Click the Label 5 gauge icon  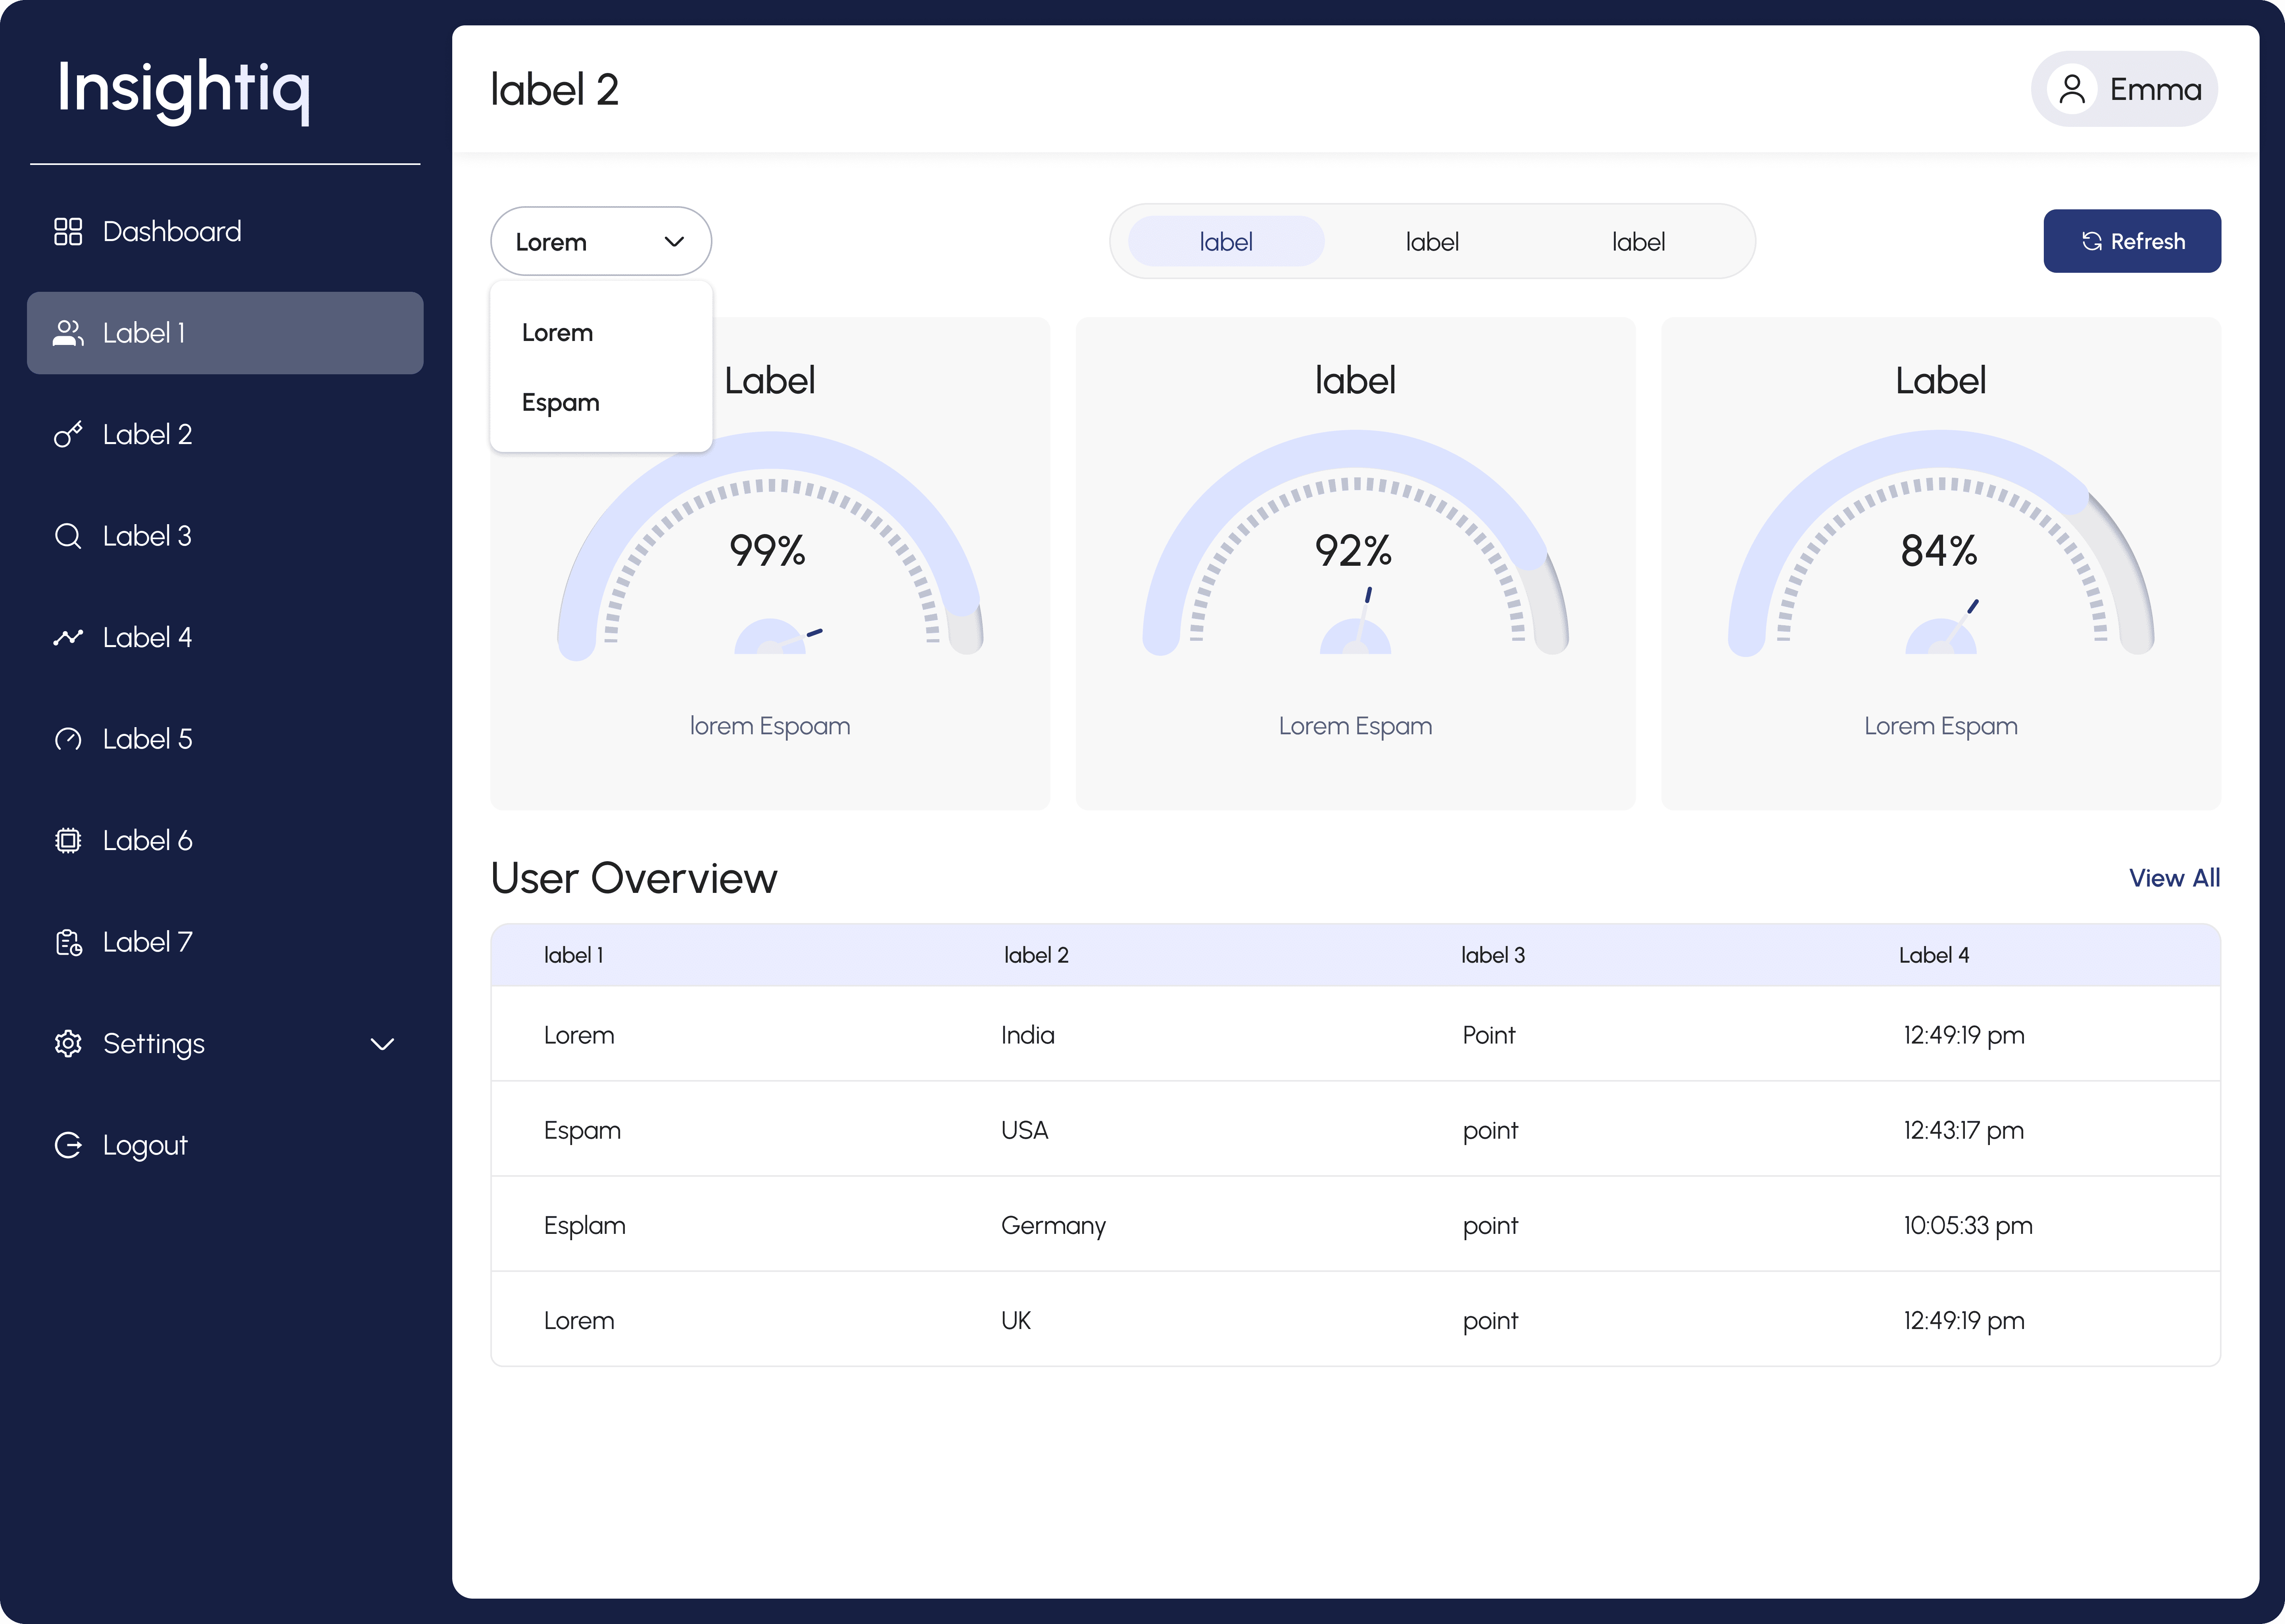point(68,739)
